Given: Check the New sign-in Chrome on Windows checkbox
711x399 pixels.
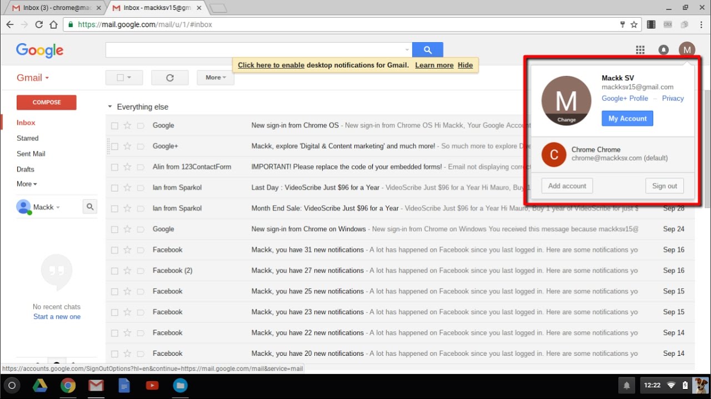Looking at the screenshot, I should pyautogui.click(x=114, y=229).
